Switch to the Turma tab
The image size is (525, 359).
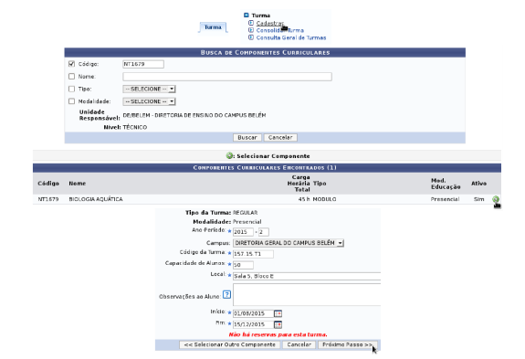point(213,27)
